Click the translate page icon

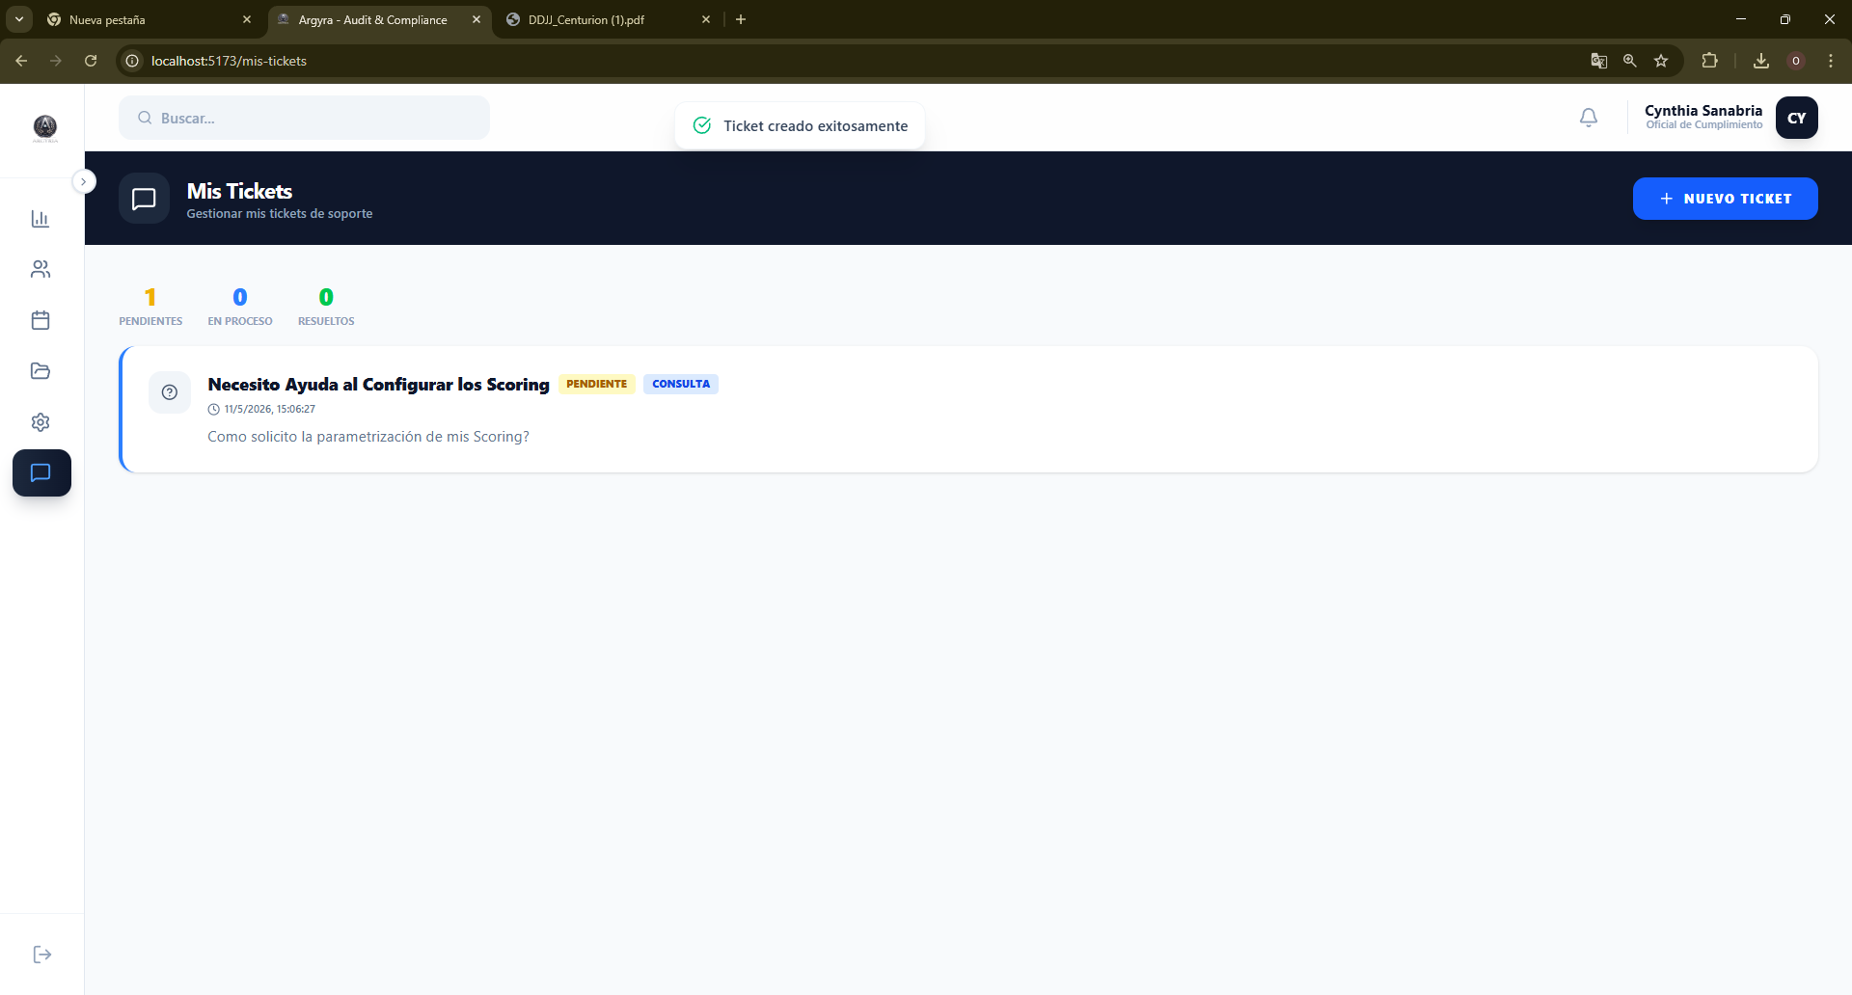pos(1598,61)
